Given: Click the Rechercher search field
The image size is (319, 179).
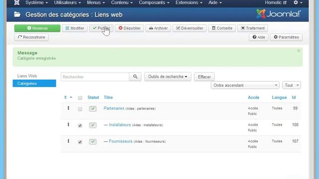Looking at the screenshot, I should [95, 77].
